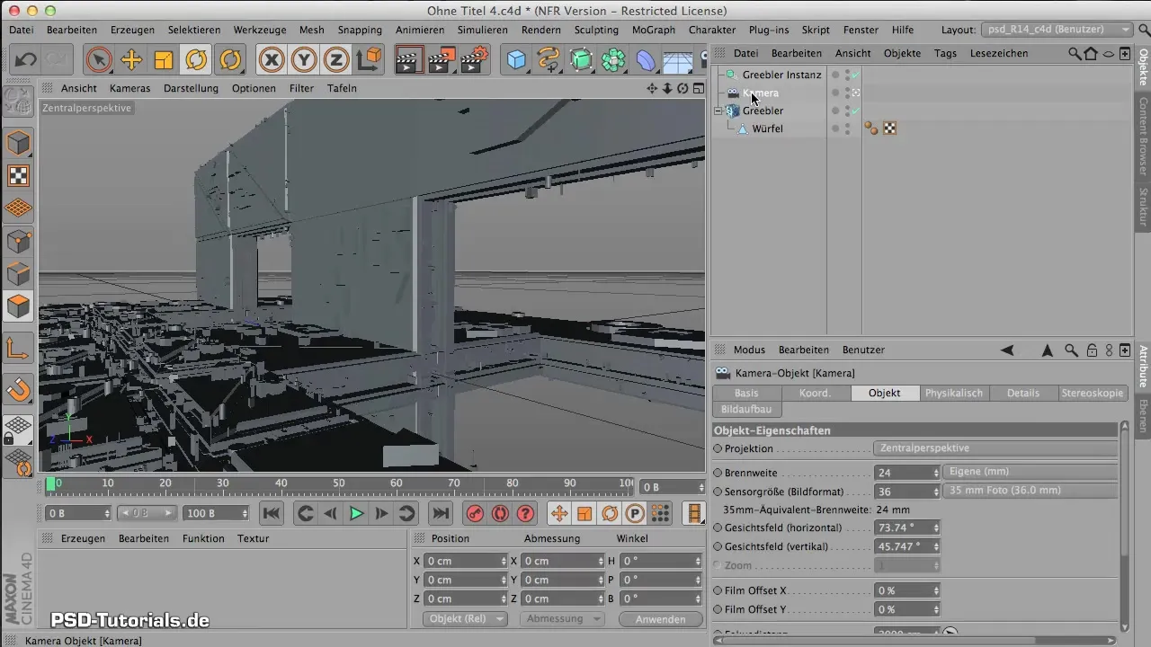Open the deformer objects icon
Viewport: 1151px width, 647px height.
647,60
